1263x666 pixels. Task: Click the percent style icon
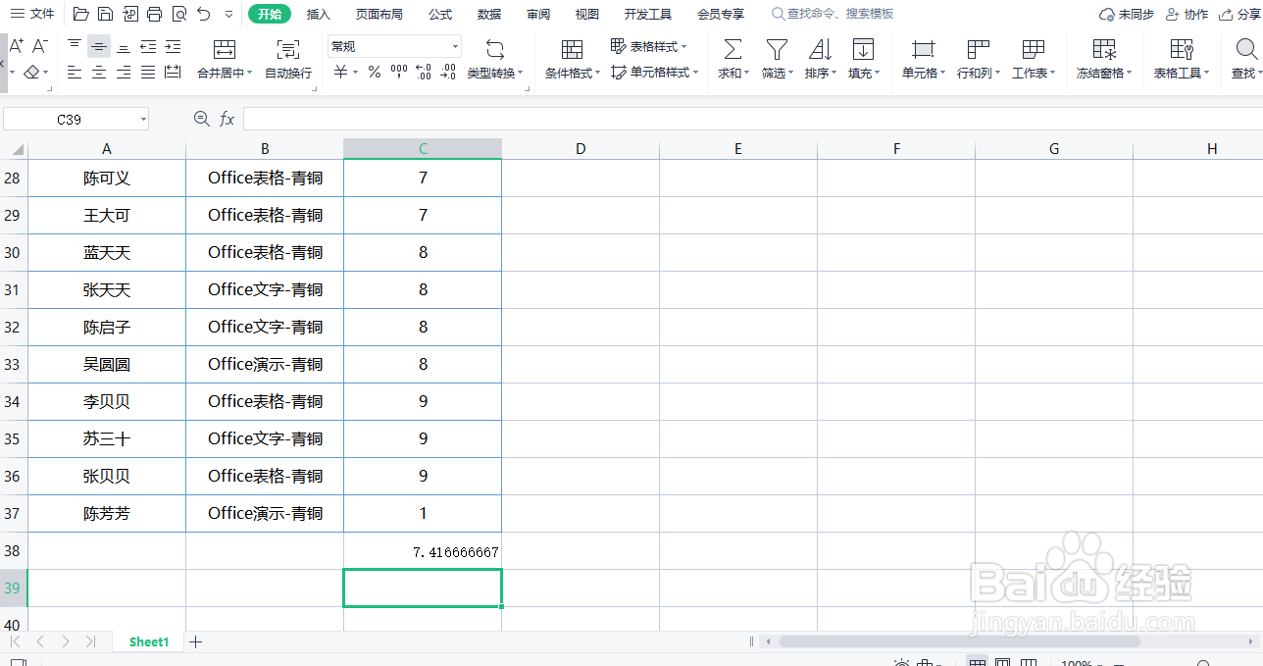coord(375,73)
